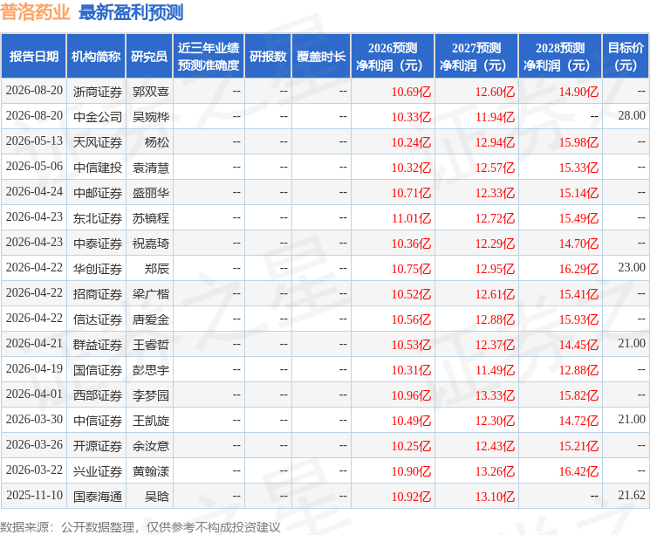650x535 pixels.
Task: Click target price 21.62 in last row
Action: coord(632,495)
